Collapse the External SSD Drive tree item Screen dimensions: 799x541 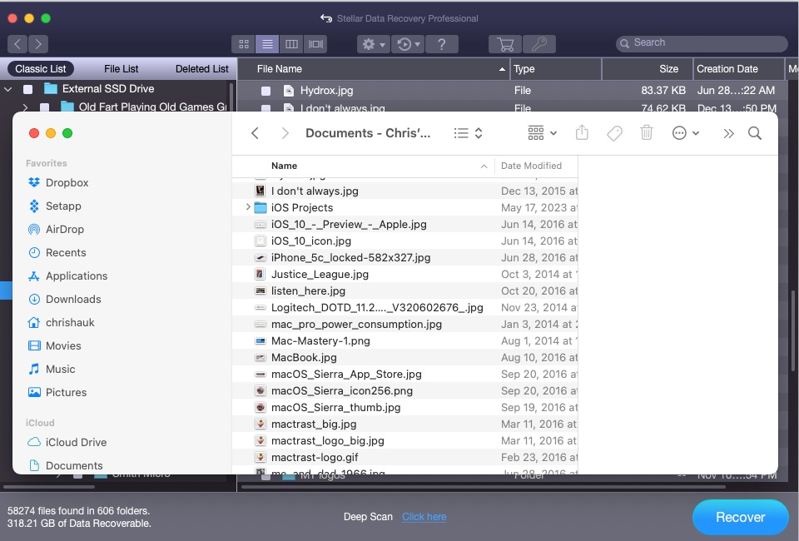pyautogui.click(x=7, y=88)
